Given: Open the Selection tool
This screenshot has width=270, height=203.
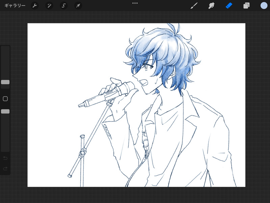Looking at the screenshot, I should tap(64, 6).
